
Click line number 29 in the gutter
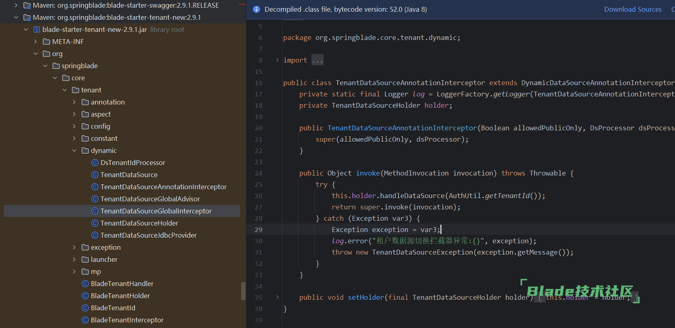point(259,230)
